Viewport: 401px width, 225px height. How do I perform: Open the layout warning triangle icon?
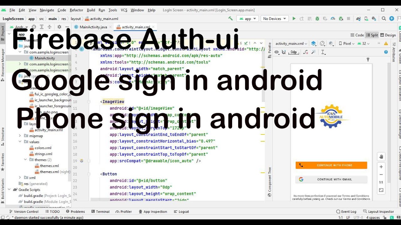pos(386,43)
